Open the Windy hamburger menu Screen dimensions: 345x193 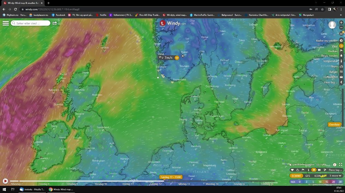click(6, 23)
